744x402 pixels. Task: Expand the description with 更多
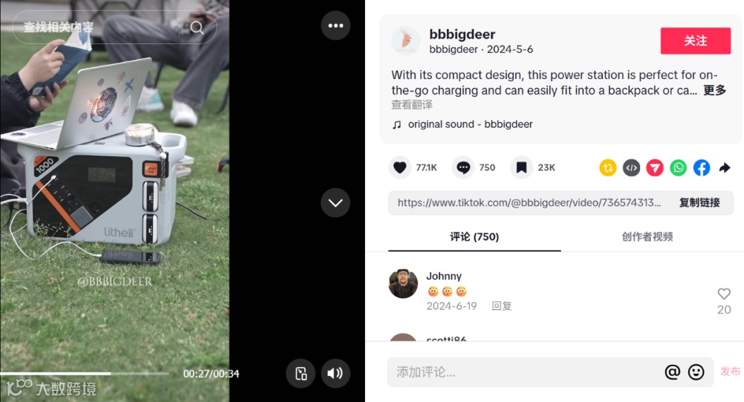[x=714, y=90]
